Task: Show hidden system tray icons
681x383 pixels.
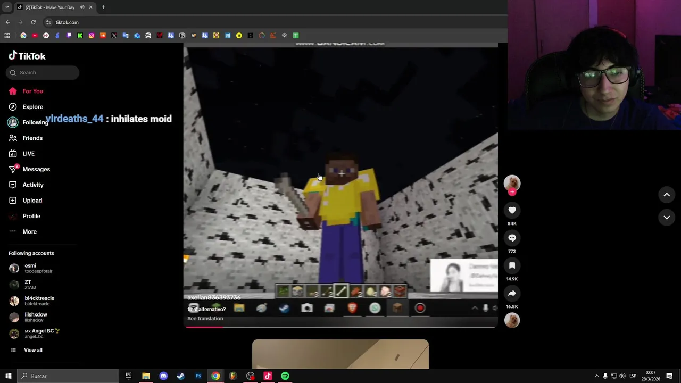Action: pos(596,376)
